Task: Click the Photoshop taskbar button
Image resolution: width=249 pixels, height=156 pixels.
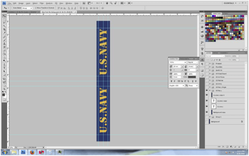Action: pyautogui.click(x=23, y=153)
